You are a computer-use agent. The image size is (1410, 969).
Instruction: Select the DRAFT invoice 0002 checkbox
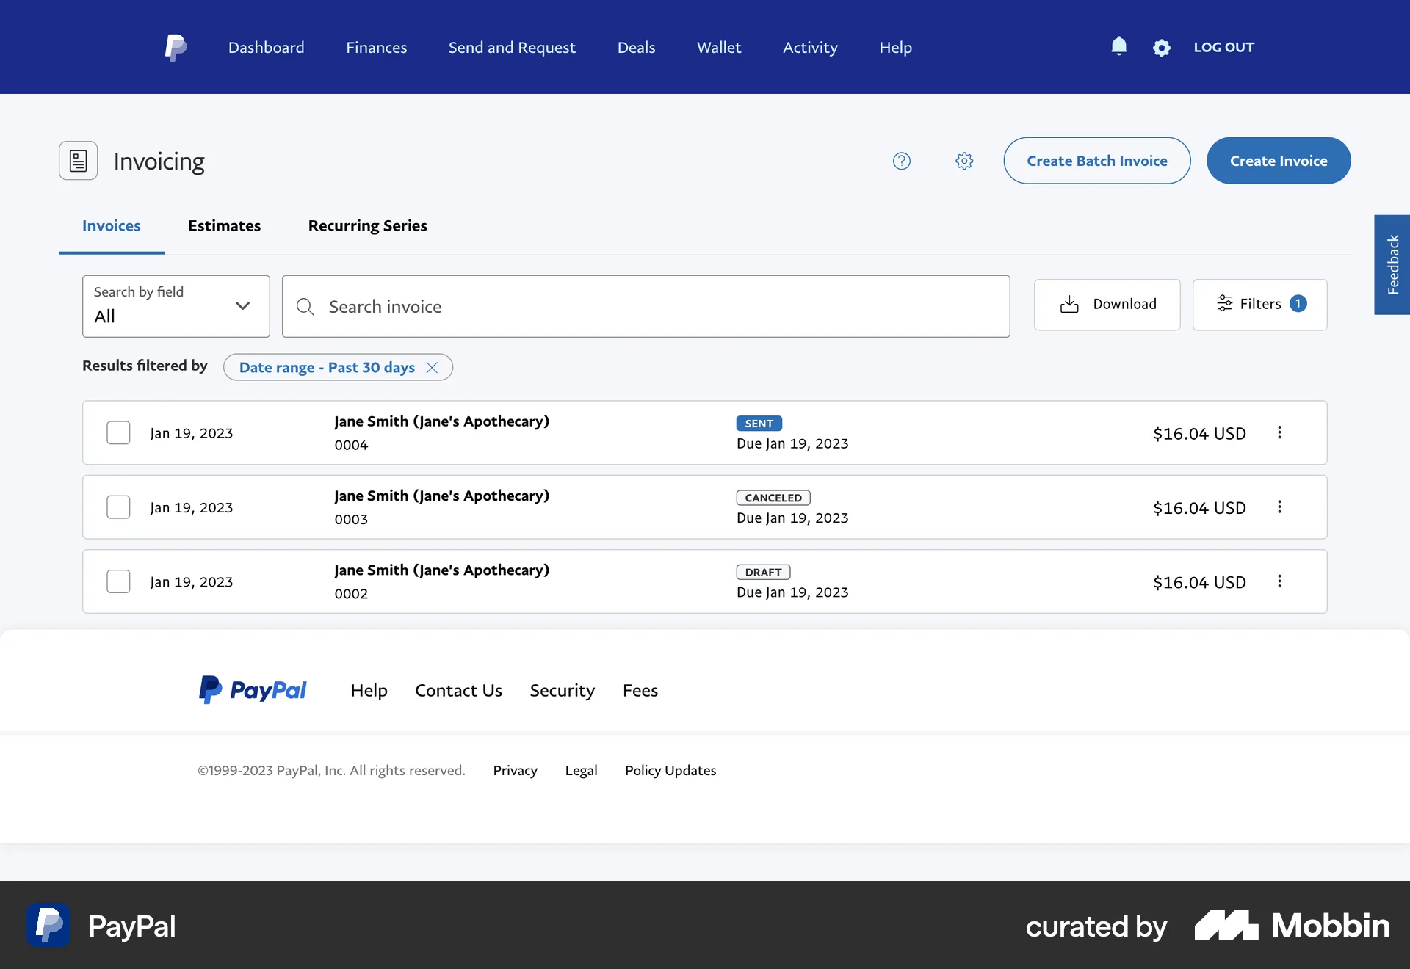pyautogui.click(x=118, y=581)
